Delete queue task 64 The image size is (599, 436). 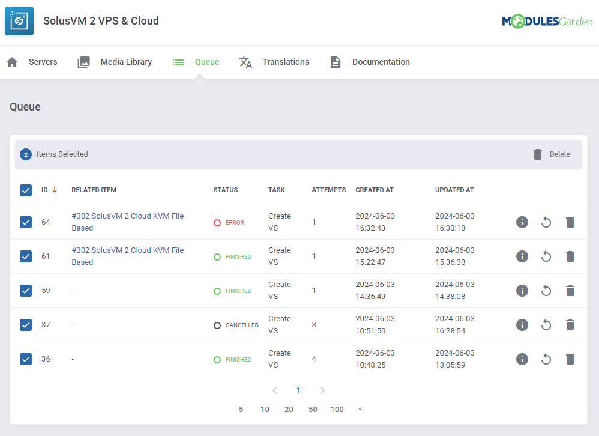click(570, 222)
